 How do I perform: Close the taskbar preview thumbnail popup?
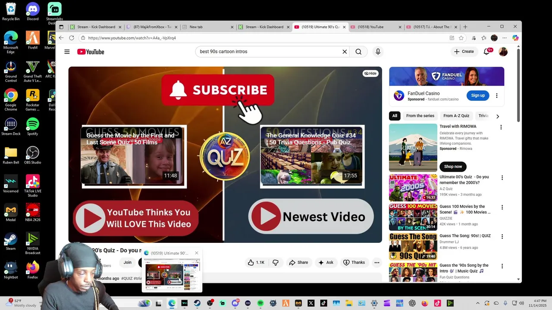click(197, 253)
